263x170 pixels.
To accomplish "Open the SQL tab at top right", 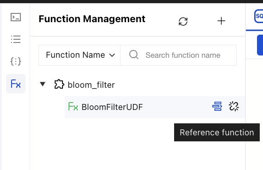I will pyautogui.click(x=259, y=16).
